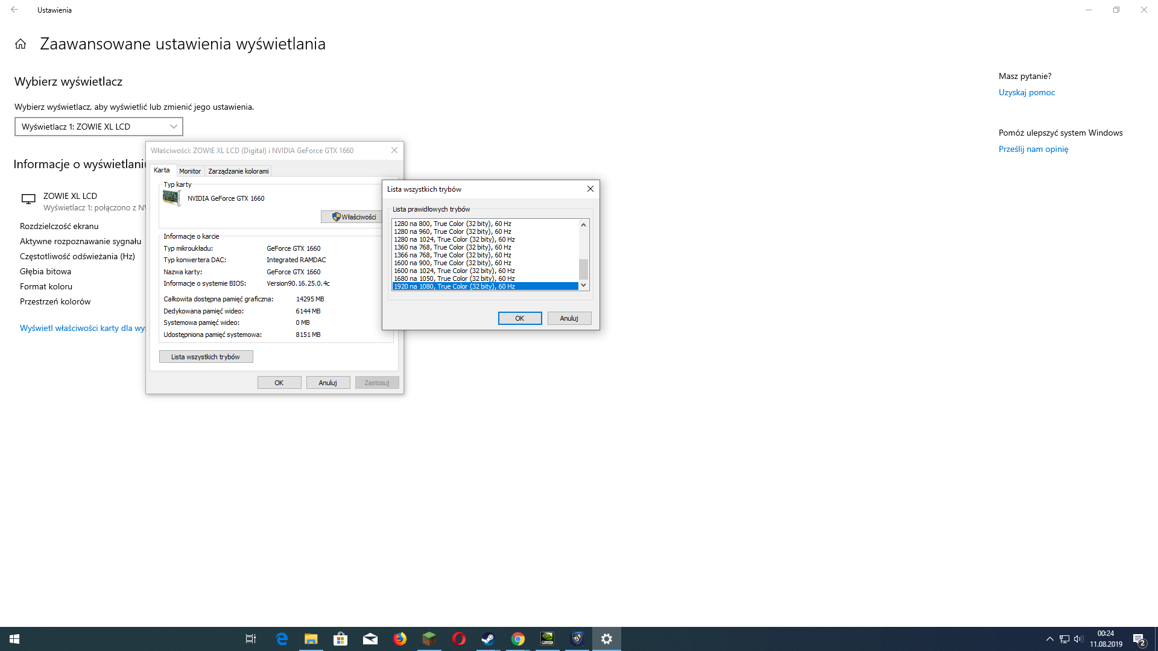Go to Settings home icon
1158x651 pixels.
tap(21, 44)
